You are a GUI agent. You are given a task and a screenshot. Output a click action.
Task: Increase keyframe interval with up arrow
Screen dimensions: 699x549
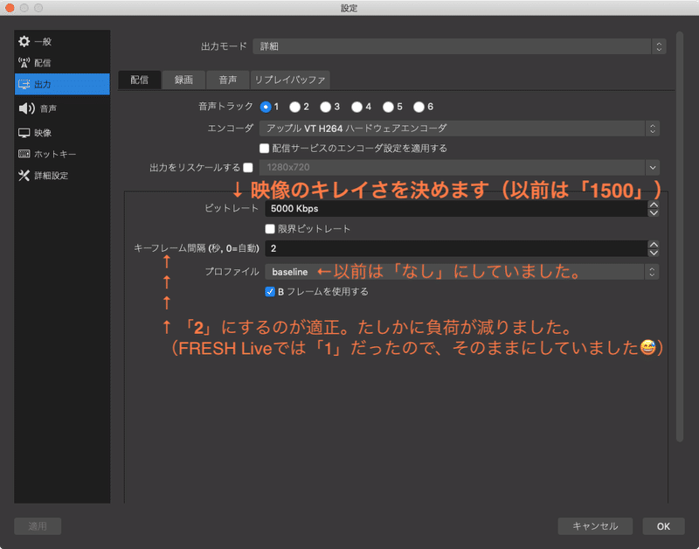click(654, 245)
